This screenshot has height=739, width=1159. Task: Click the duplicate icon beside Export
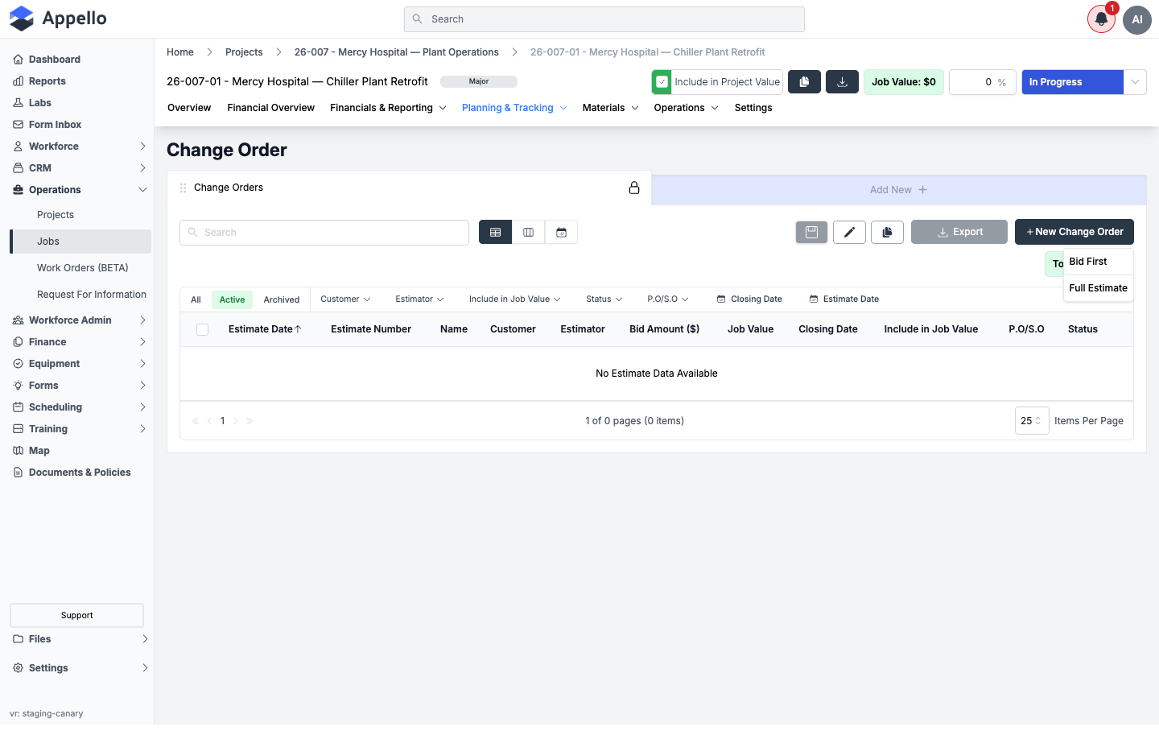pyautogui.click(x=887, y=232)
